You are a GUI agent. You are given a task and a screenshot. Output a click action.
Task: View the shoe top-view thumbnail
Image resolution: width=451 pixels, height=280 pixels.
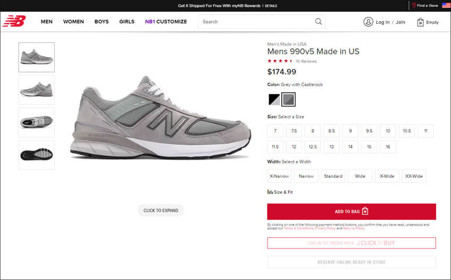coord(37,122)
